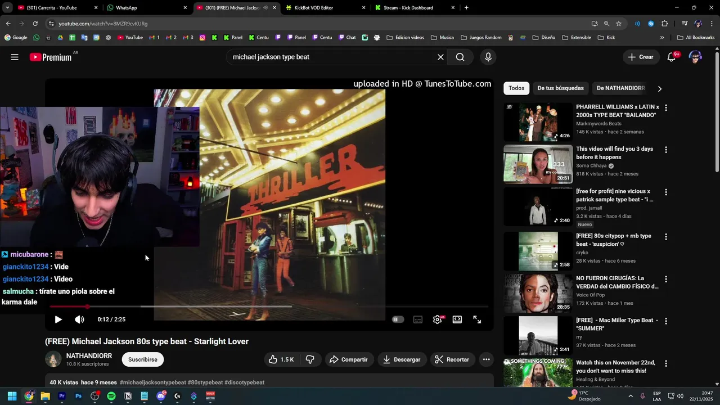Dislike the Starlight Lover video
This screenshot has height=405, width=720.
pos(309,359)
